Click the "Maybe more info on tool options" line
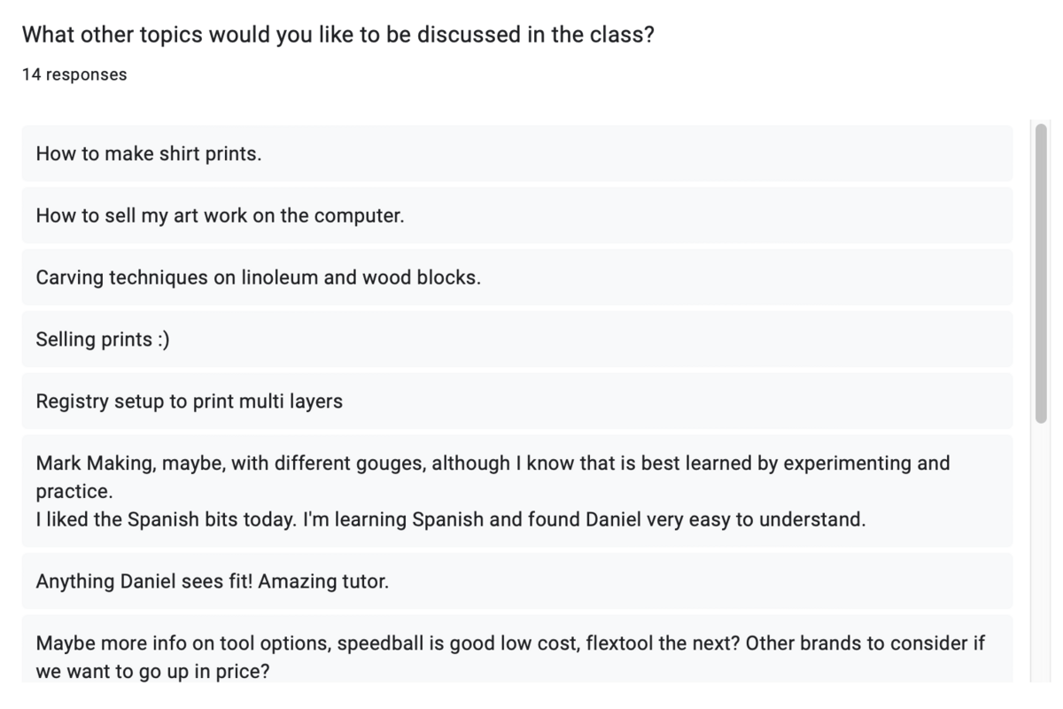Viewport: 1063px width, 709px height. [x=509, y=643]
